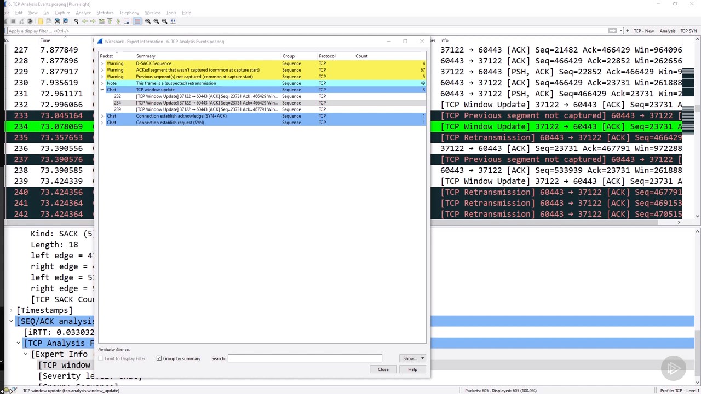Viewport: 701px width, 394px height.
Task: Toggle the Limit to Display Filter checkbox
Action: tap(101, 358)
